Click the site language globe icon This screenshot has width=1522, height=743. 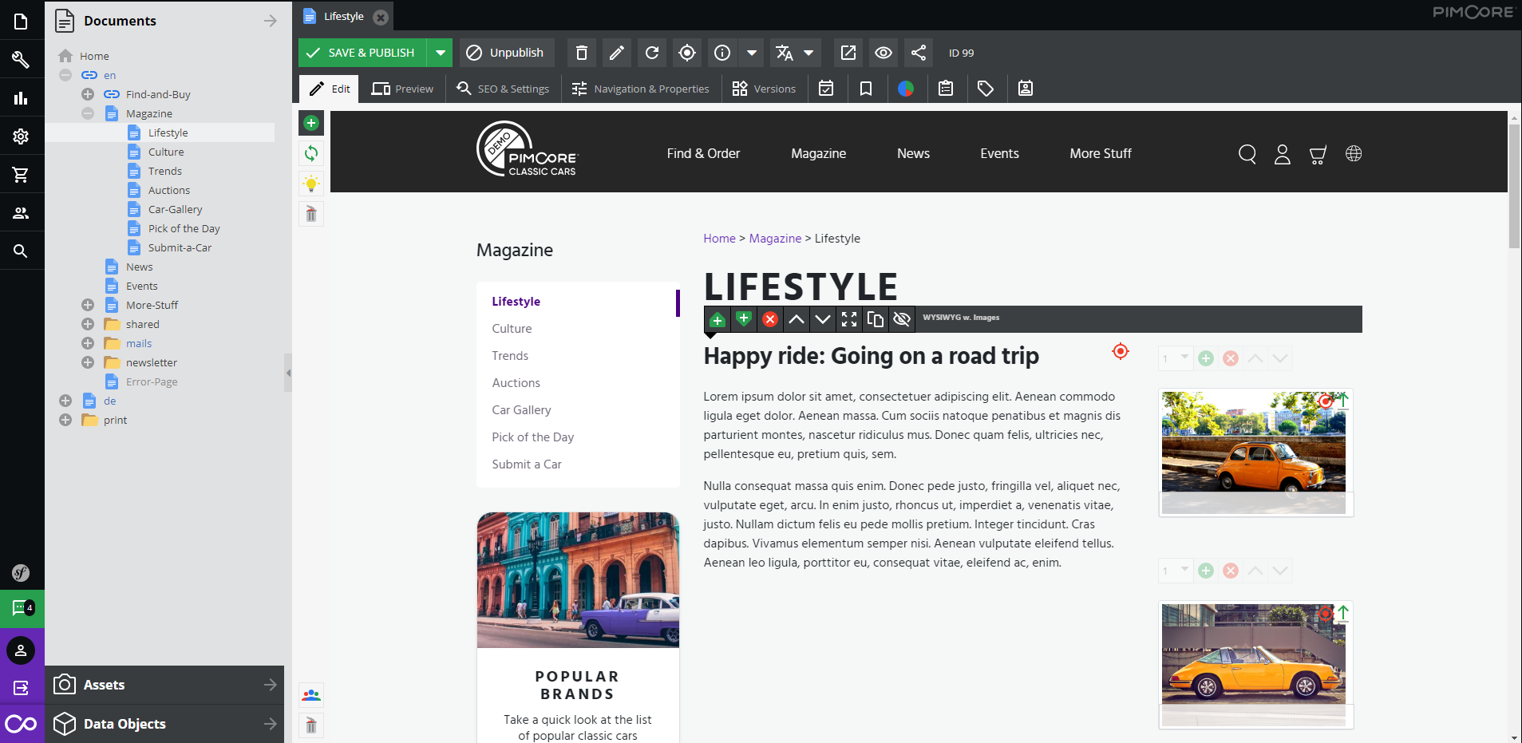click(1354, 153)
